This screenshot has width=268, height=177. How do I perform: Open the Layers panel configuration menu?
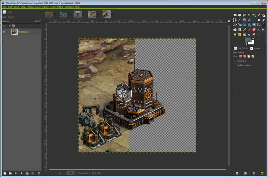[x=41, y=12]
